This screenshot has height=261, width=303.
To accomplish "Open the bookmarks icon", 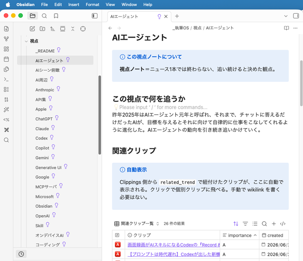I will click(56, 16).
